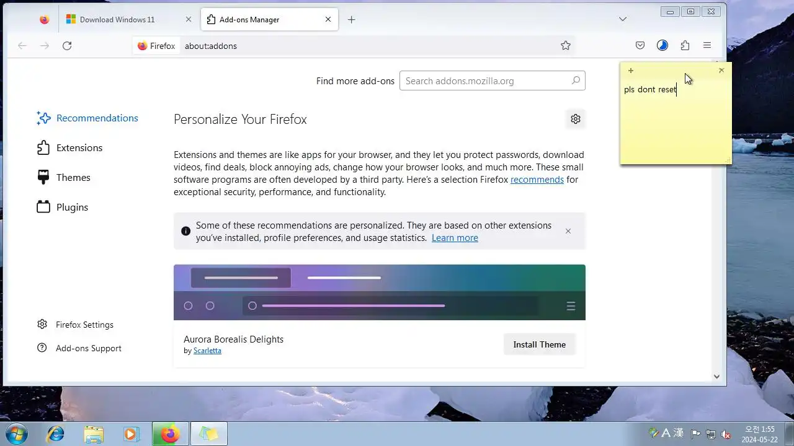Click the Firefox taskbar button
The height and width of the screenshot is (446, 794).
click(x=171, y=434)
